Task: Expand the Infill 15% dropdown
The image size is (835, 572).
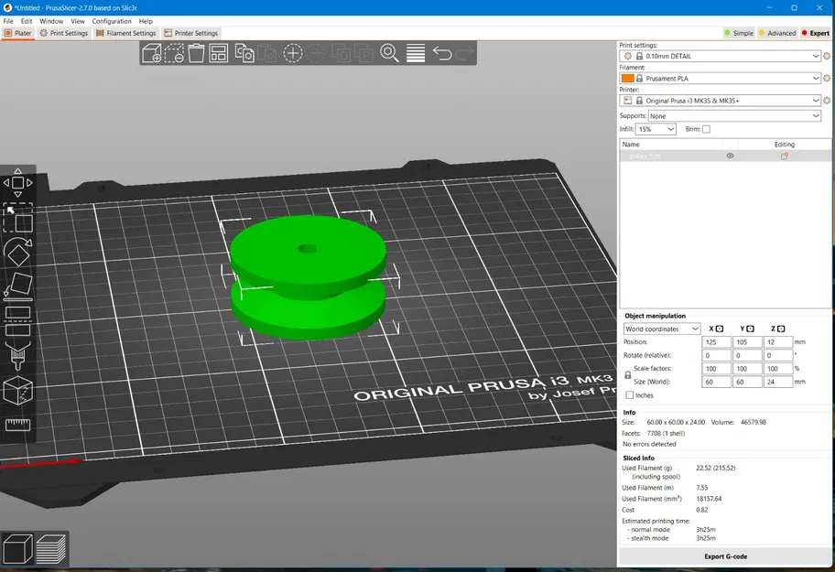Action: [x=656, y=130]
